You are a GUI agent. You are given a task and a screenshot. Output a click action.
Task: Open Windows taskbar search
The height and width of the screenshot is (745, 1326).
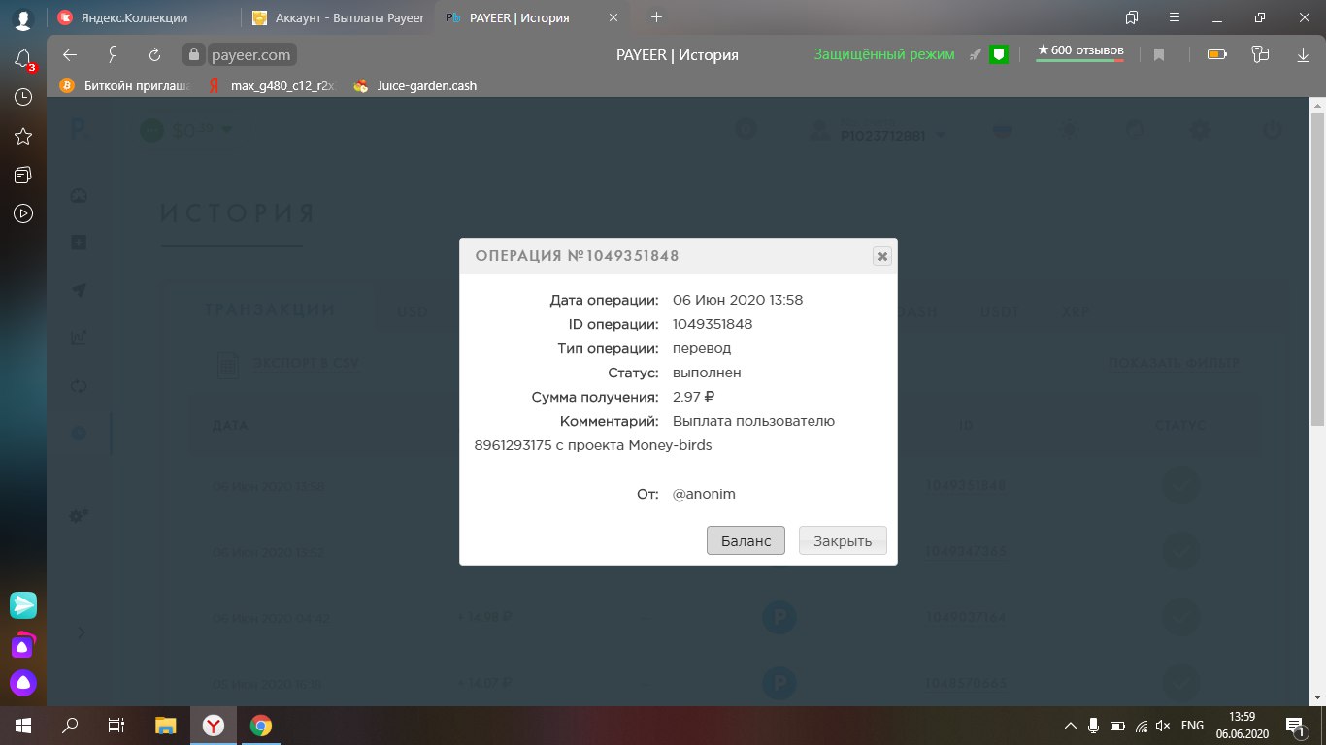click(70, 726)
